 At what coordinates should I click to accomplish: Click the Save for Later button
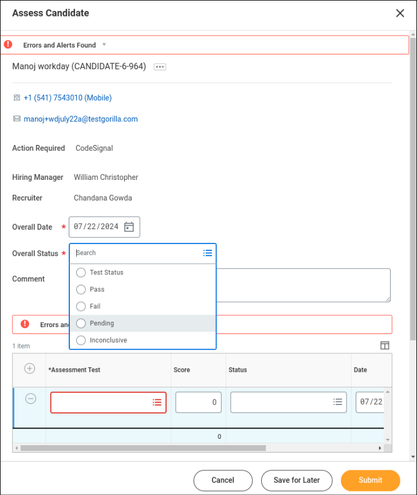[x=296, y=480]
